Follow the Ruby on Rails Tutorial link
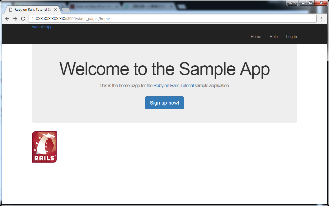 click(174, 85)
